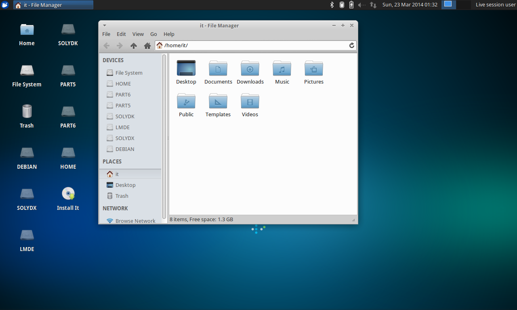Open the Xfce applications menu
This screenshot has height=310, width=517.
click(x=5, y=5)
